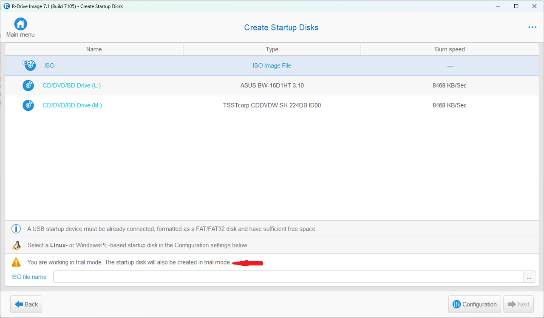Screen dimensions: 544x318
Task: Click the Name column header
Action: (x=93, y=49)
